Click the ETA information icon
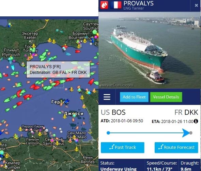The height and width of the screenshot is (171, 201). pyautogui.click(x=196, y=121)
